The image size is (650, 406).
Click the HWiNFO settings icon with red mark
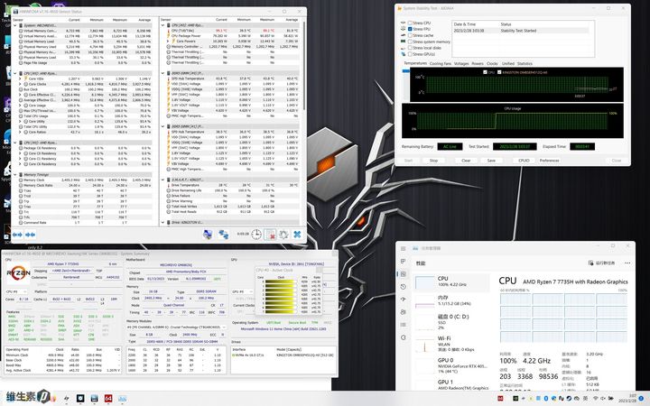283,234
